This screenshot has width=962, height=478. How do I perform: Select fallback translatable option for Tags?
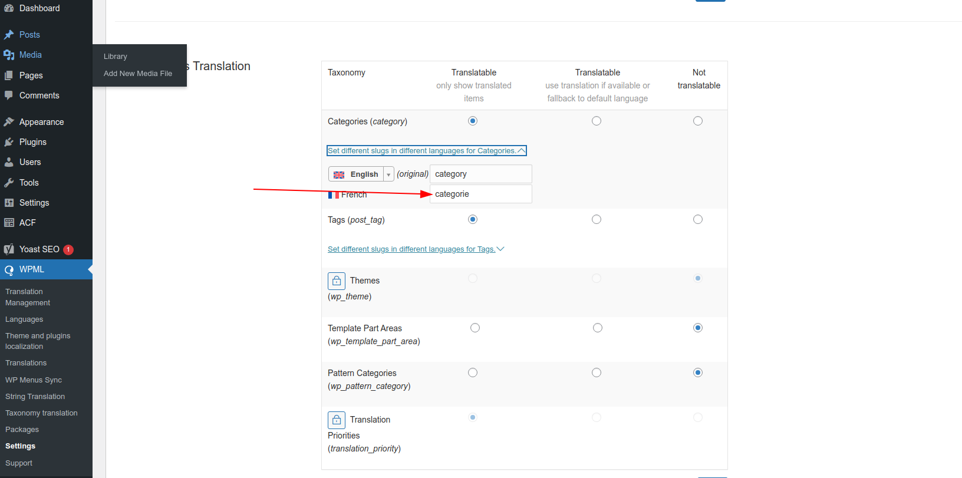tap(597, 219)
